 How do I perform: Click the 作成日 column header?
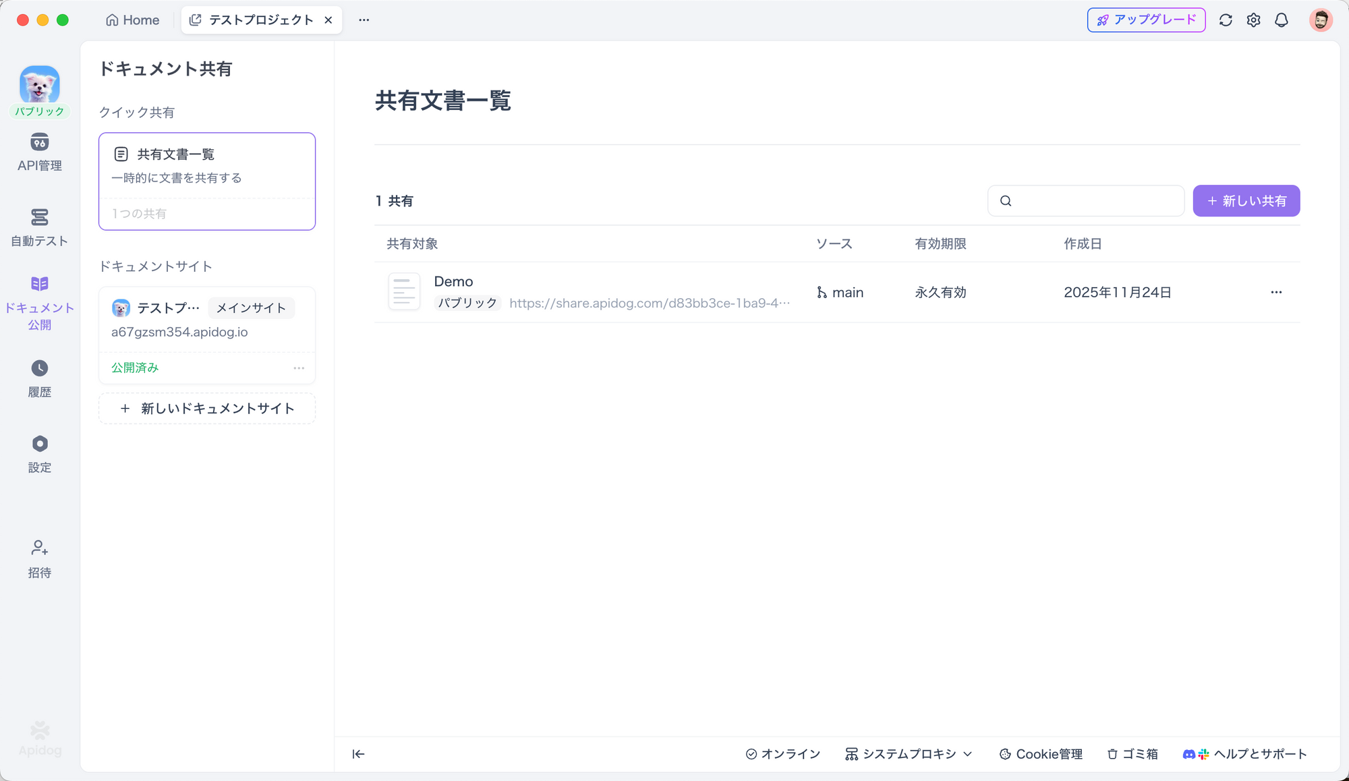[1083, 244]
